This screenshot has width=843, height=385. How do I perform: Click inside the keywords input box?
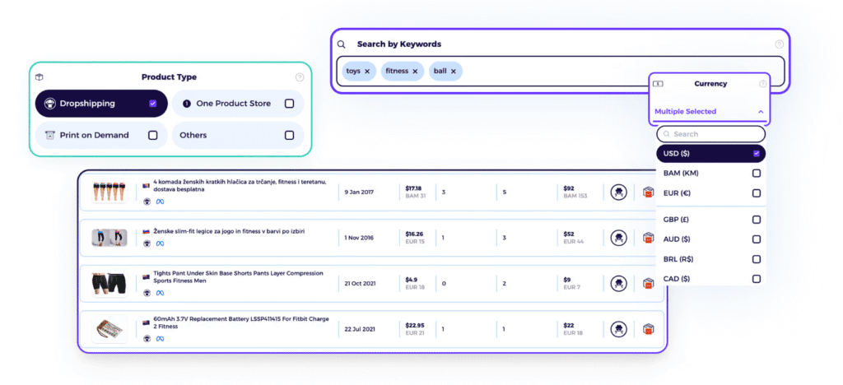click(x=560, y=71)
